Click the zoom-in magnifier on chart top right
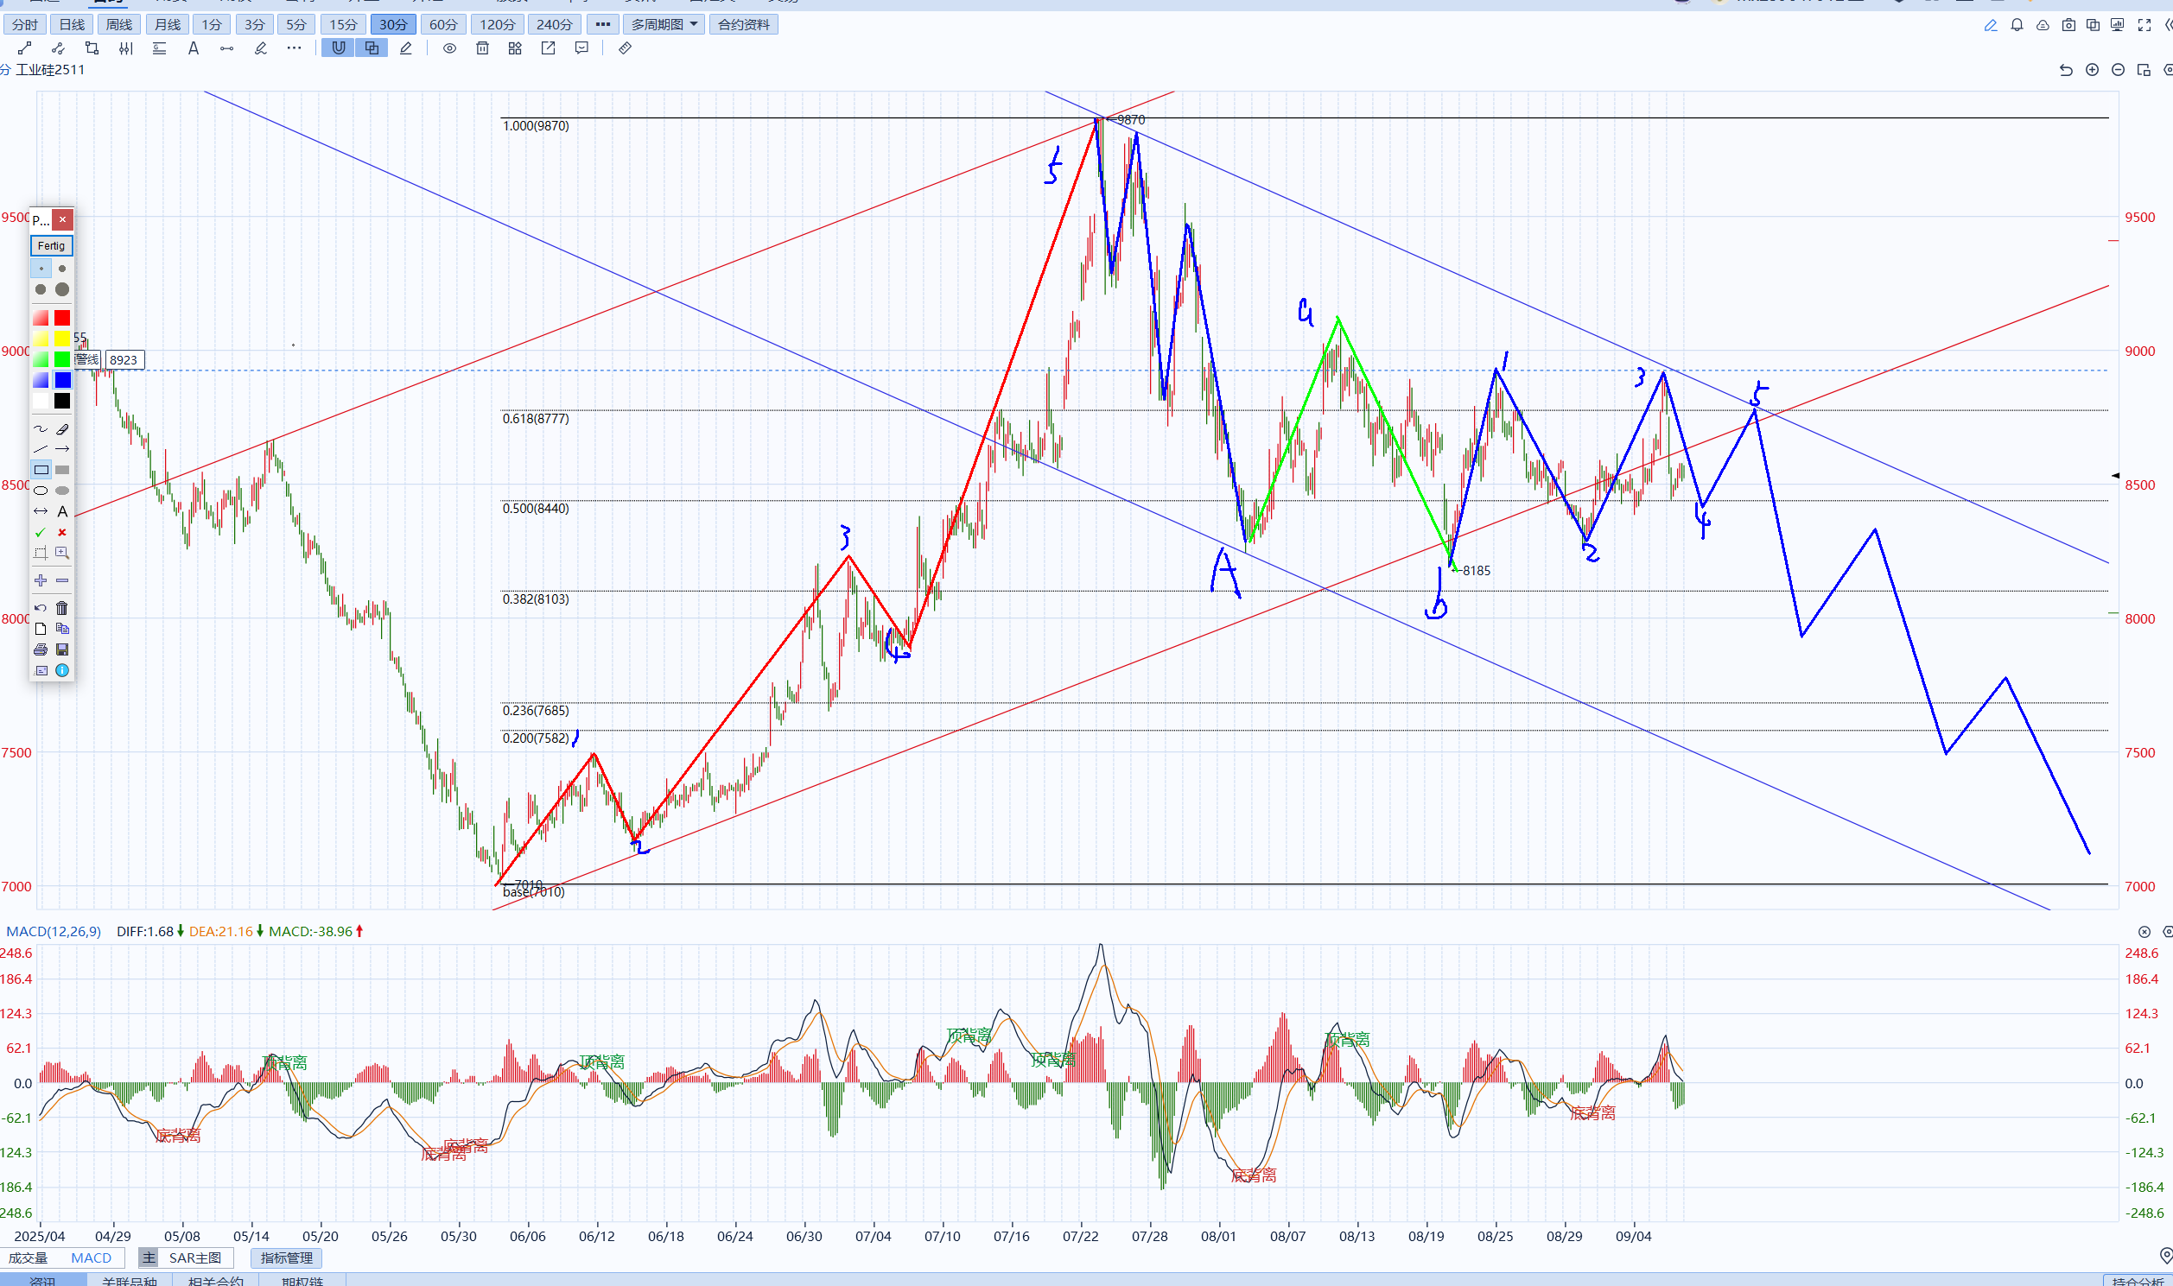2173x1286 pixels. tap(2092, 70)
